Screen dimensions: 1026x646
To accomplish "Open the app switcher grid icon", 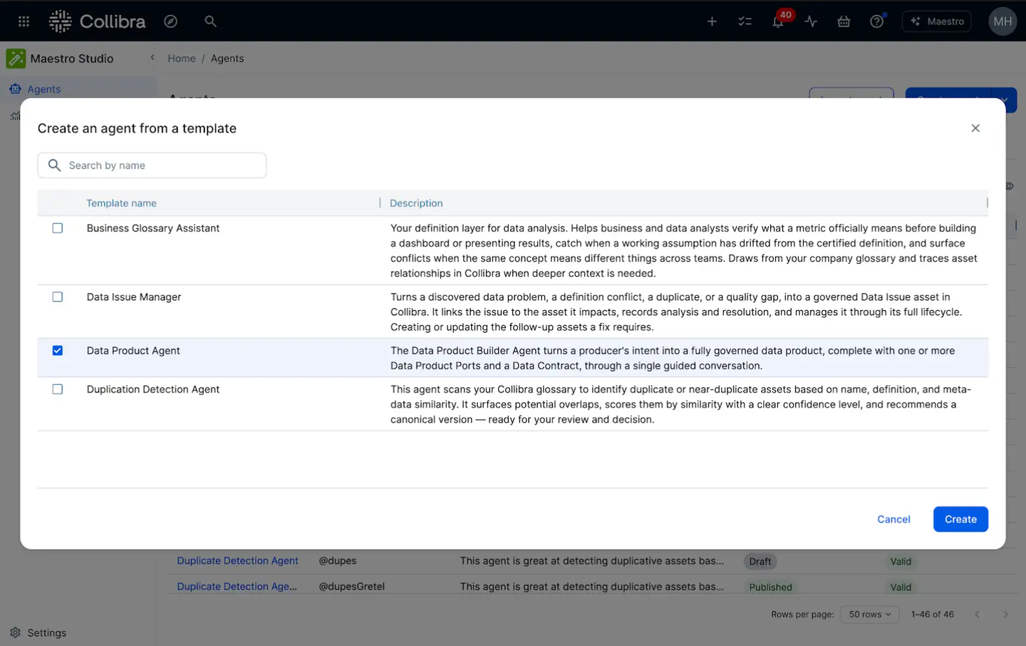I will coord(24,21).
